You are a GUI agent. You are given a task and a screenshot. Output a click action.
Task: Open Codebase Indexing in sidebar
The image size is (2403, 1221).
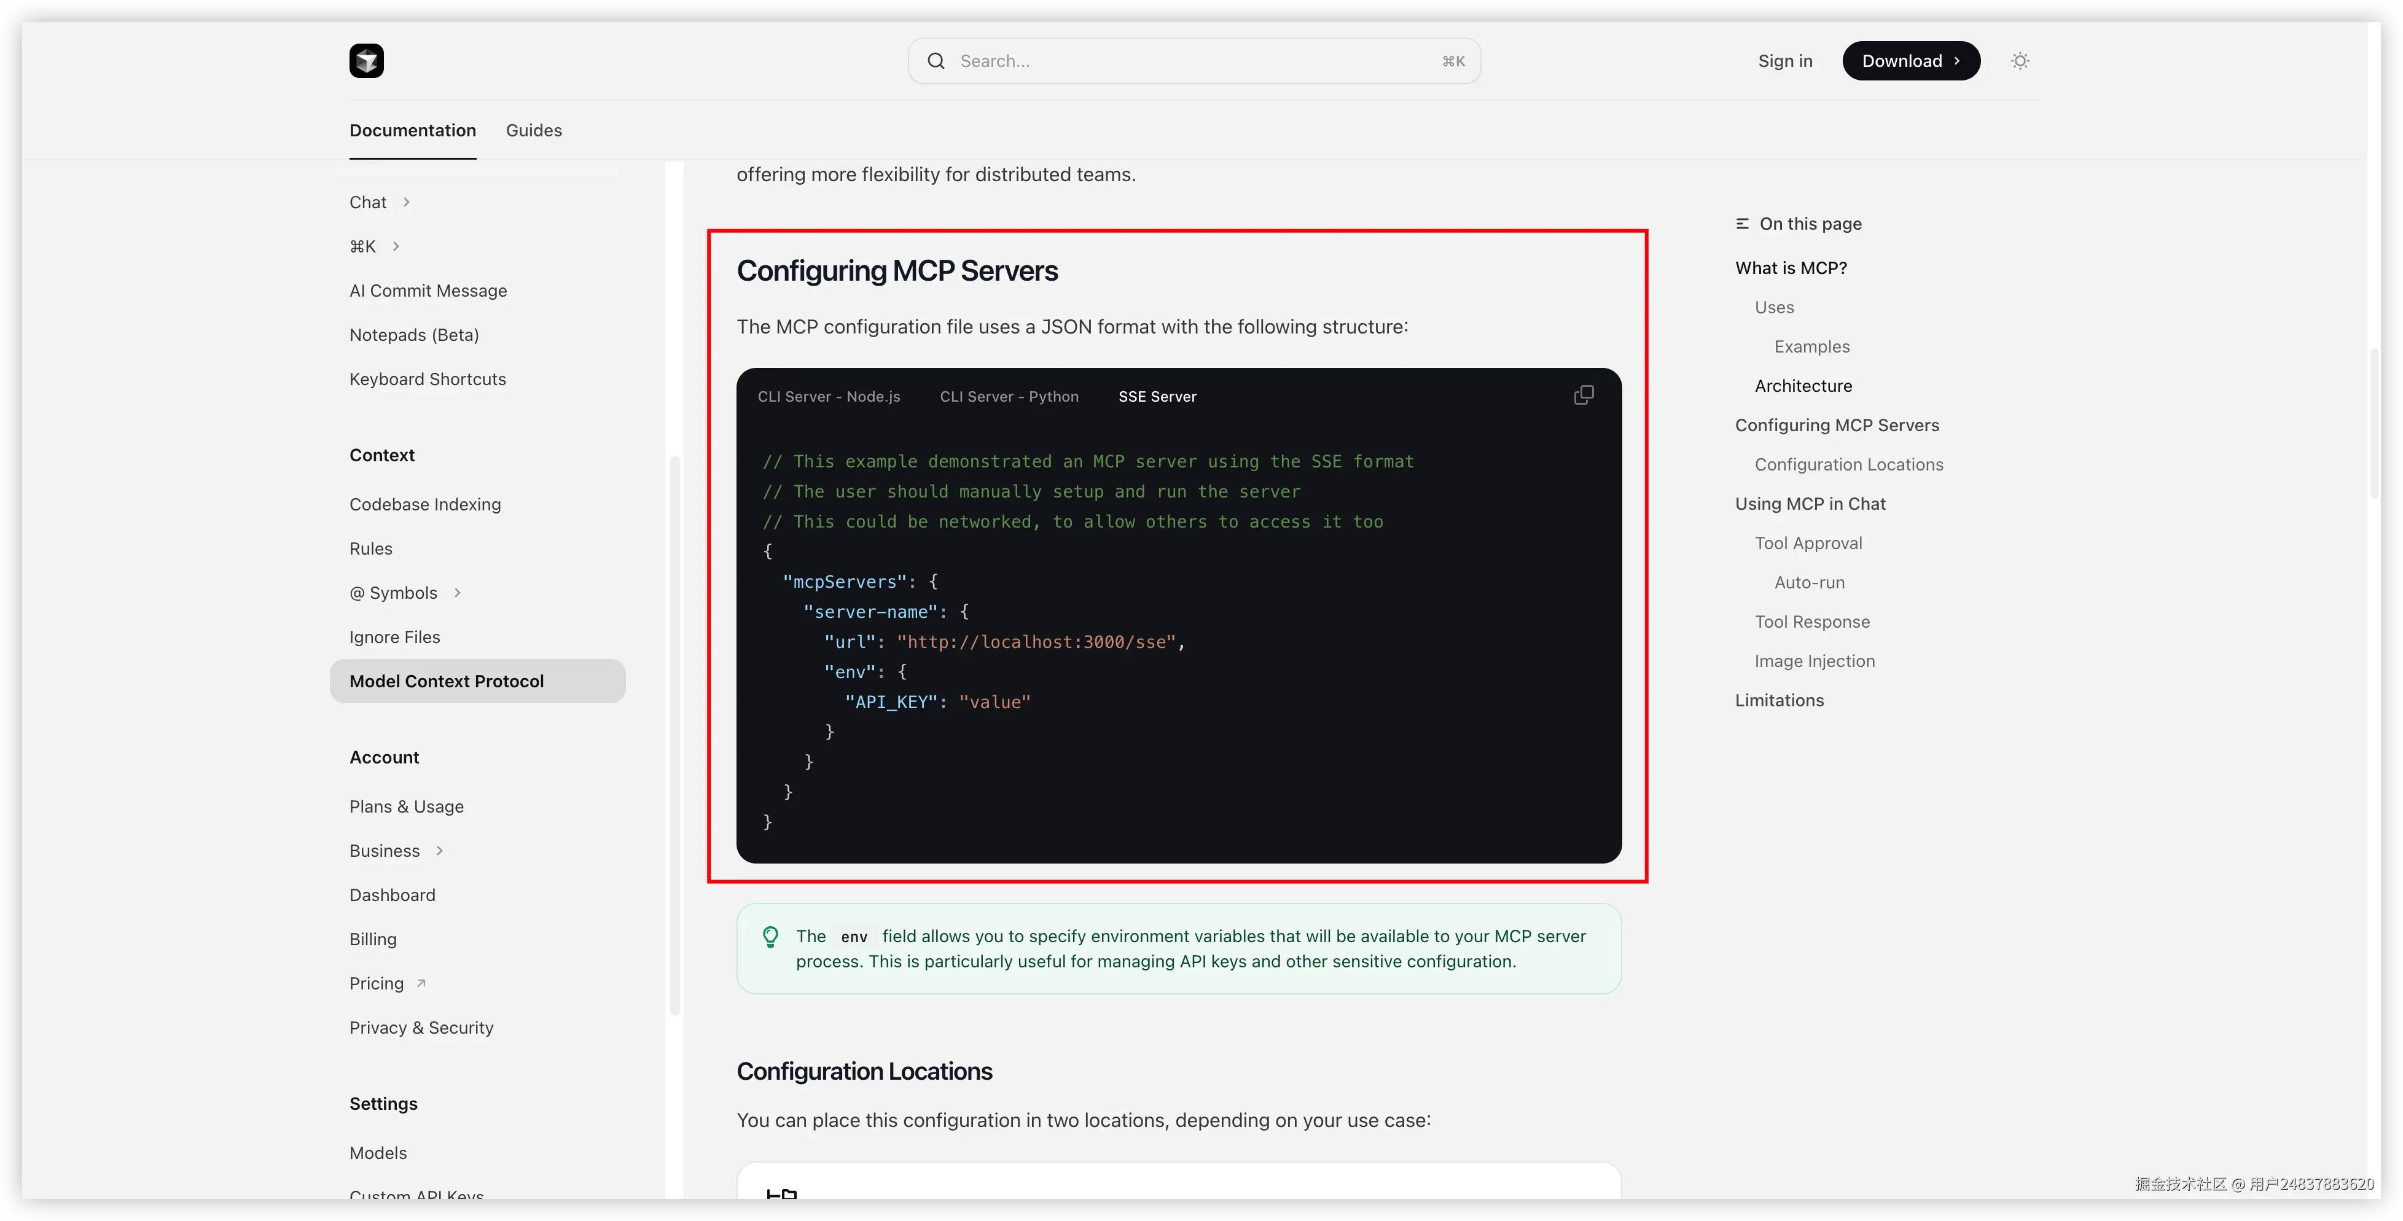(424, 505)
